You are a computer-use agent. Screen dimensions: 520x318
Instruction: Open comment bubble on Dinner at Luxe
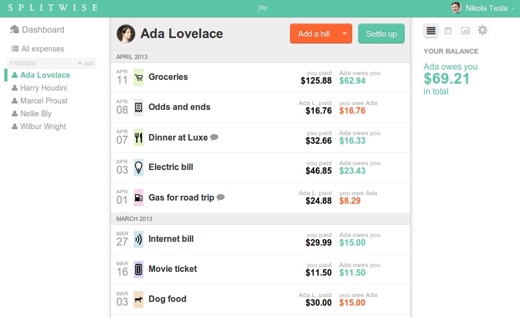tap(214, 137)
